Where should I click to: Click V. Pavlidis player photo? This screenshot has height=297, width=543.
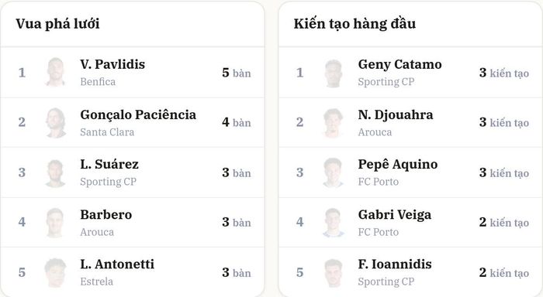[55, 72]
